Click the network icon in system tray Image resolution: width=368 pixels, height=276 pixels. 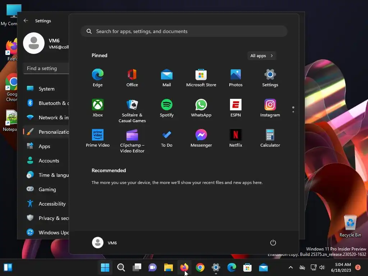[313, 267]
